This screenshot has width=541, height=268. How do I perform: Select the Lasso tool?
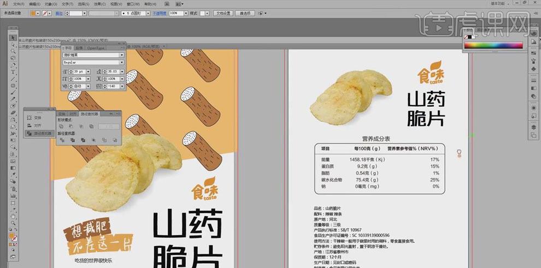(13, 58)
